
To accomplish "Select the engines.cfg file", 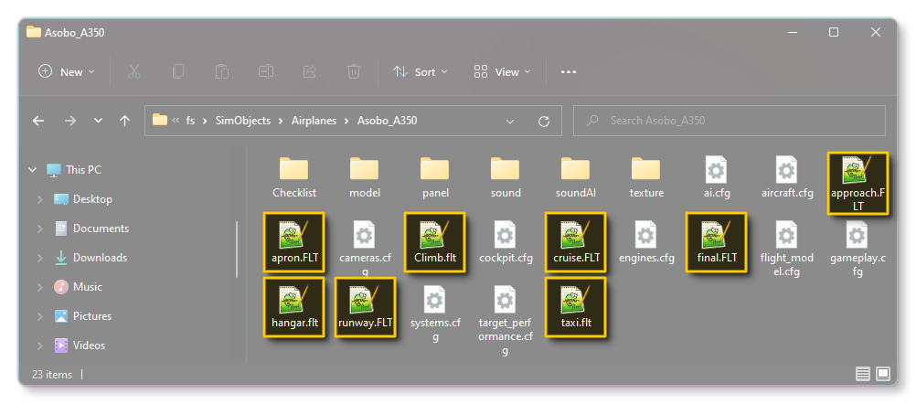I will 646,242.
